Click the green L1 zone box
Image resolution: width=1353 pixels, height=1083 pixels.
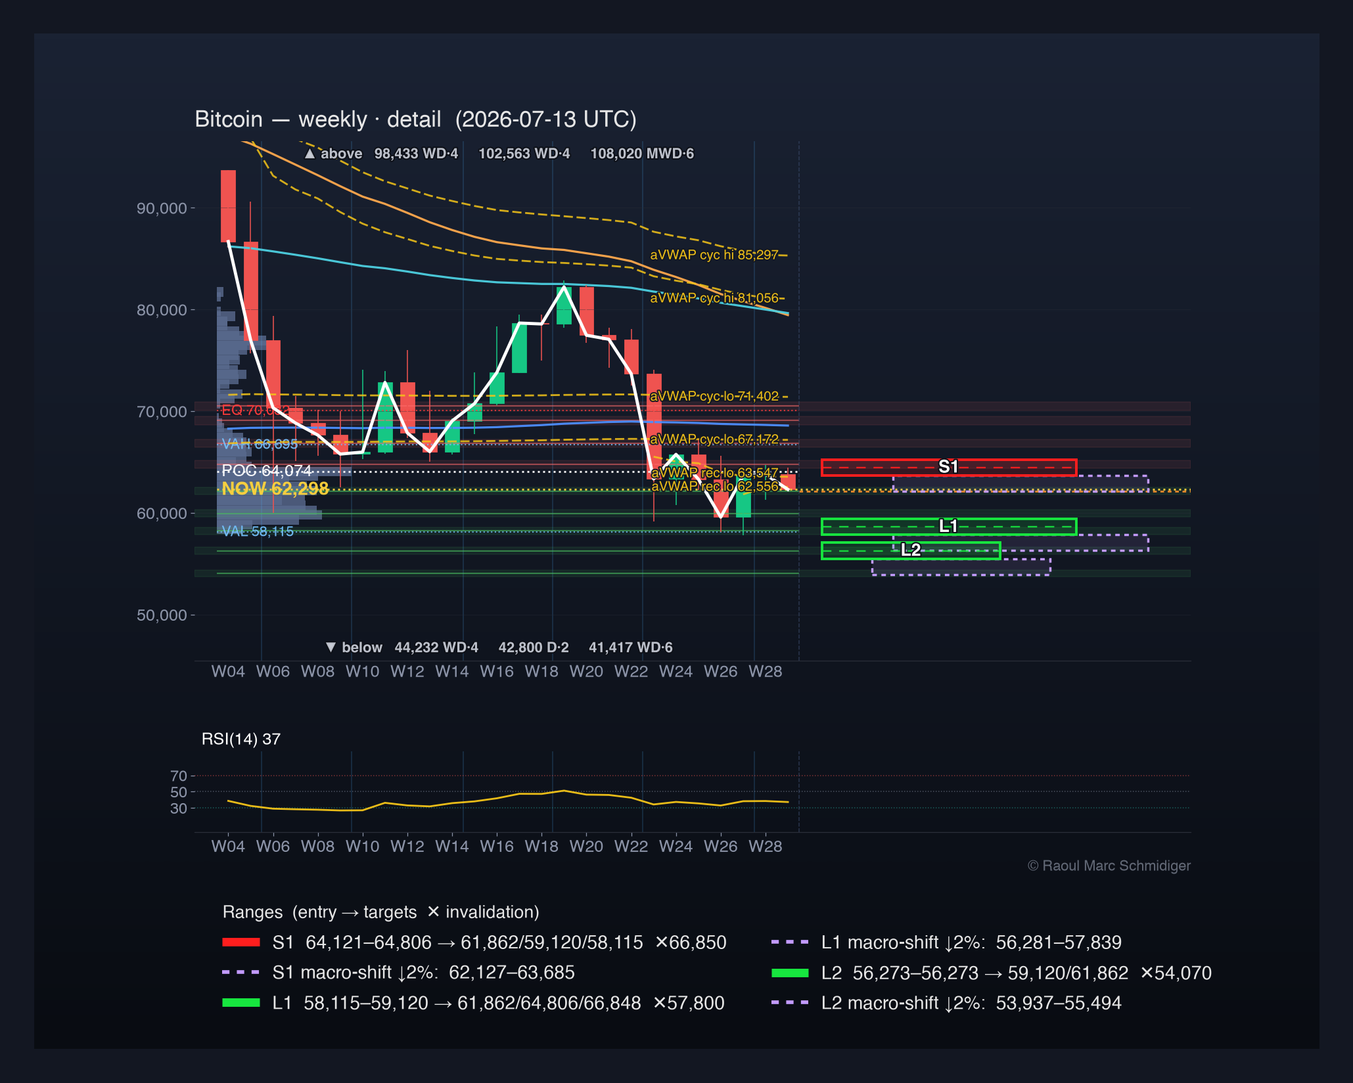point(949,526)
